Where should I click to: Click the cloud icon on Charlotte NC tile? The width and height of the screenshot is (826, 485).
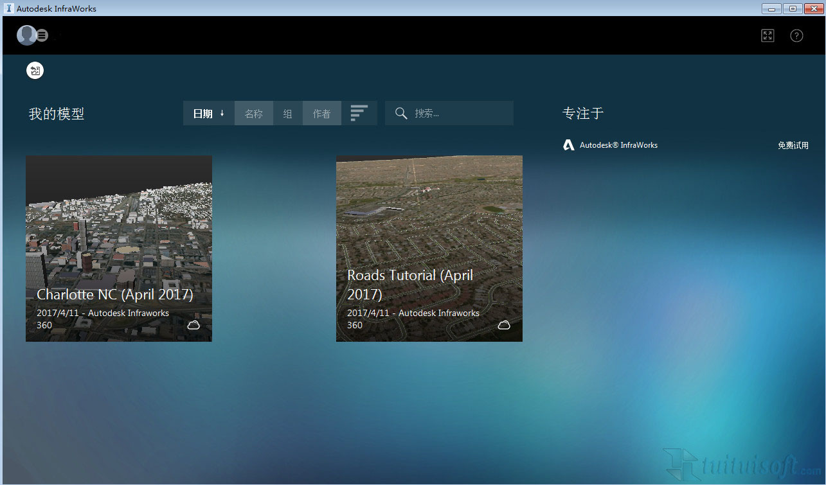(193, 325)
